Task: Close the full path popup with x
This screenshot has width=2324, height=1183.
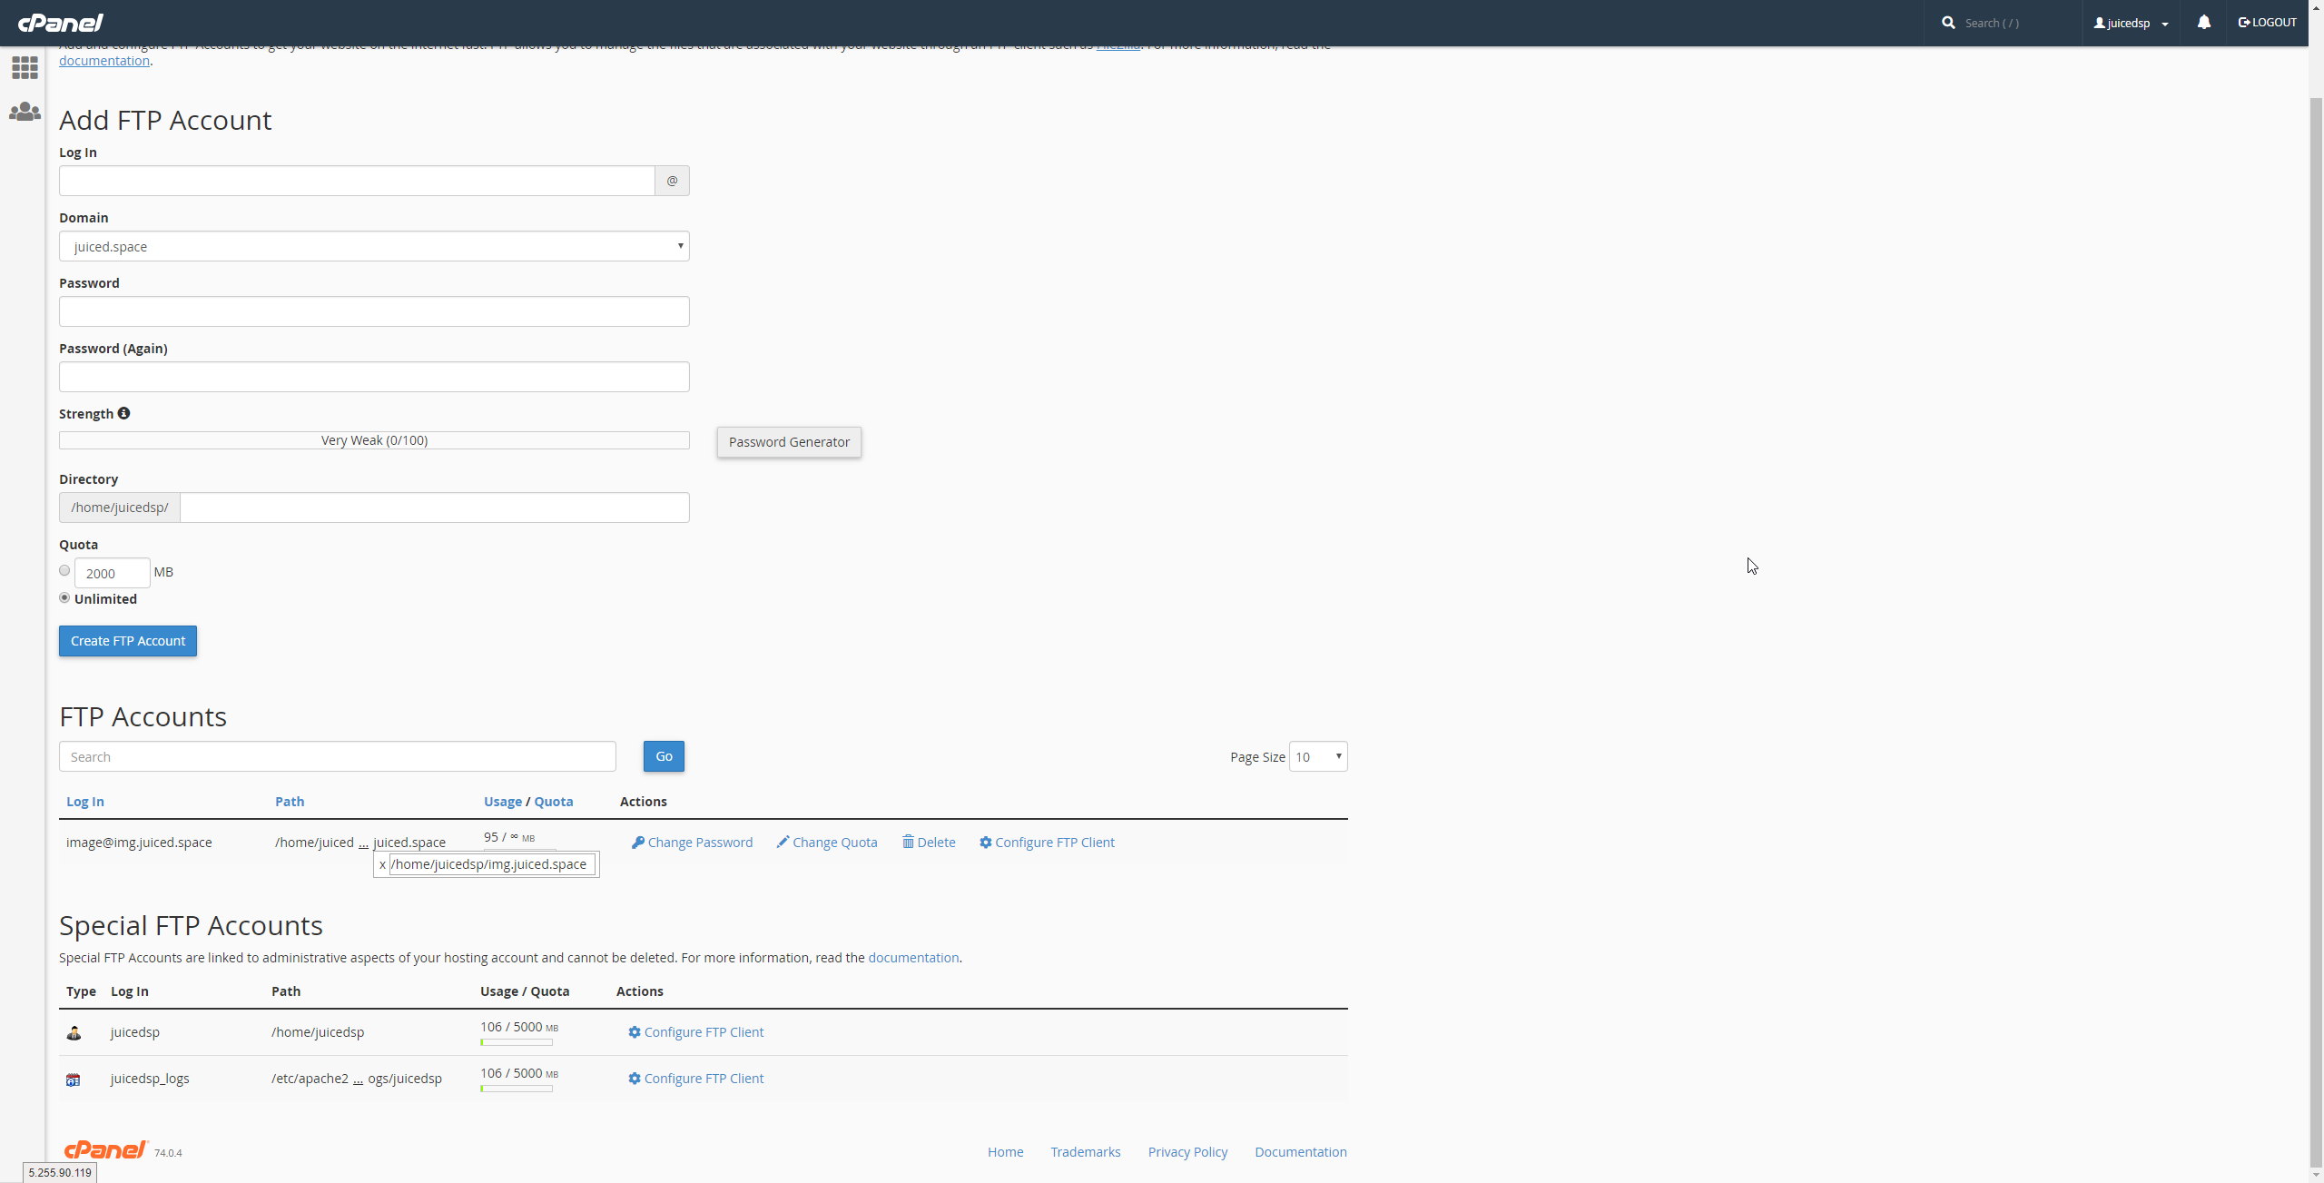Action: click(382, 864)
